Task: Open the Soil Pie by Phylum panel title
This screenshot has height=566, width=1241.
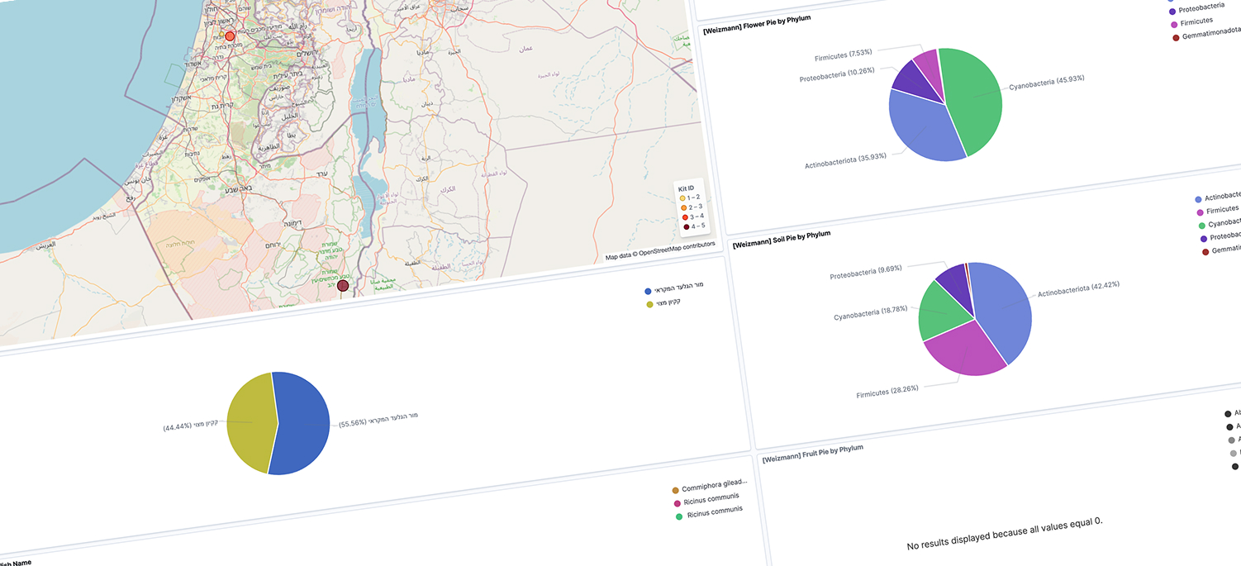Action: pyautogui.click(x=782, y=240)
